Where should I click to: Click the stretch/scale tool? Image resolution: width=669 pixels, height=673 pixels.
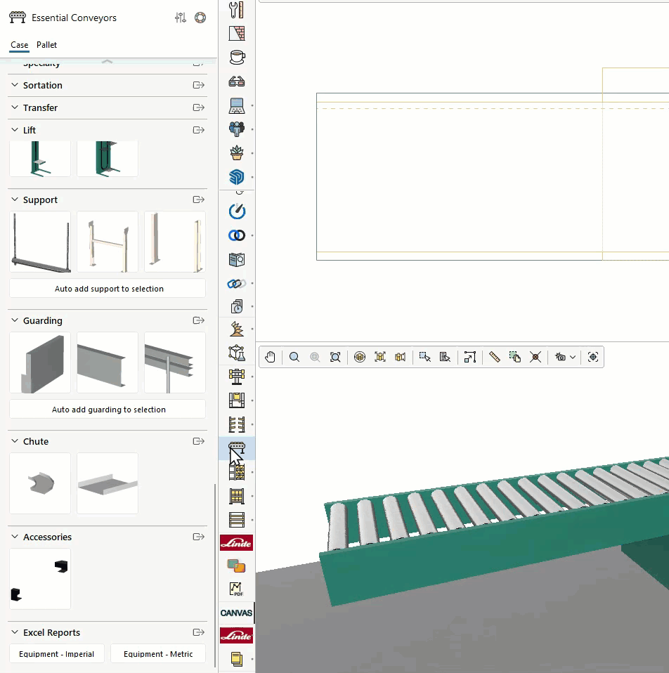pos(469,357)
